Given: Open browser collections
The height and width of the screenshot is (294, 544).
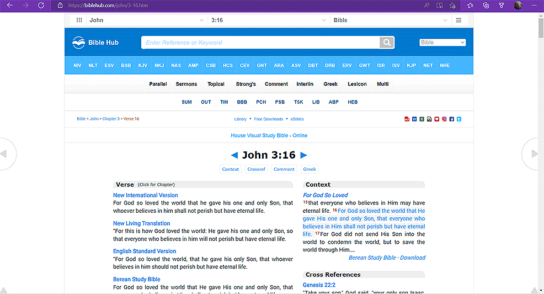Looking at the screenshot, I should (486, 5).
